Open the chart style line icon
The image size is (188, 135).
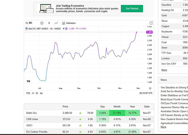pos(56,23)
